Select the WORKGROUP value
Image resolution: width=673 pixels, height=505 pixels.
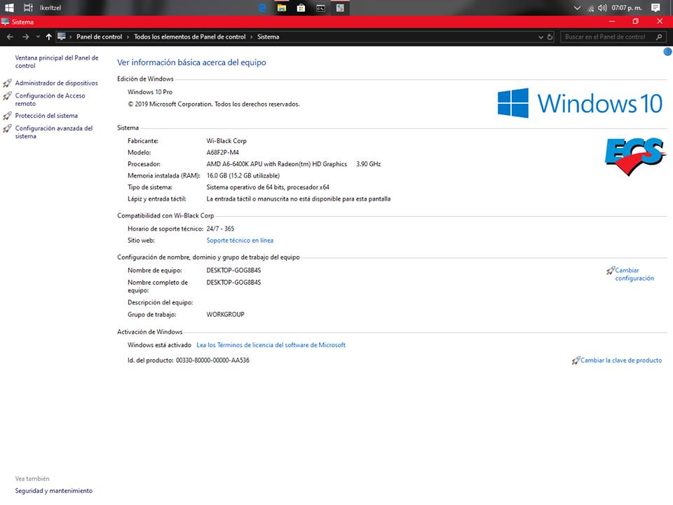pyautogui.click(x=225, y=314)
